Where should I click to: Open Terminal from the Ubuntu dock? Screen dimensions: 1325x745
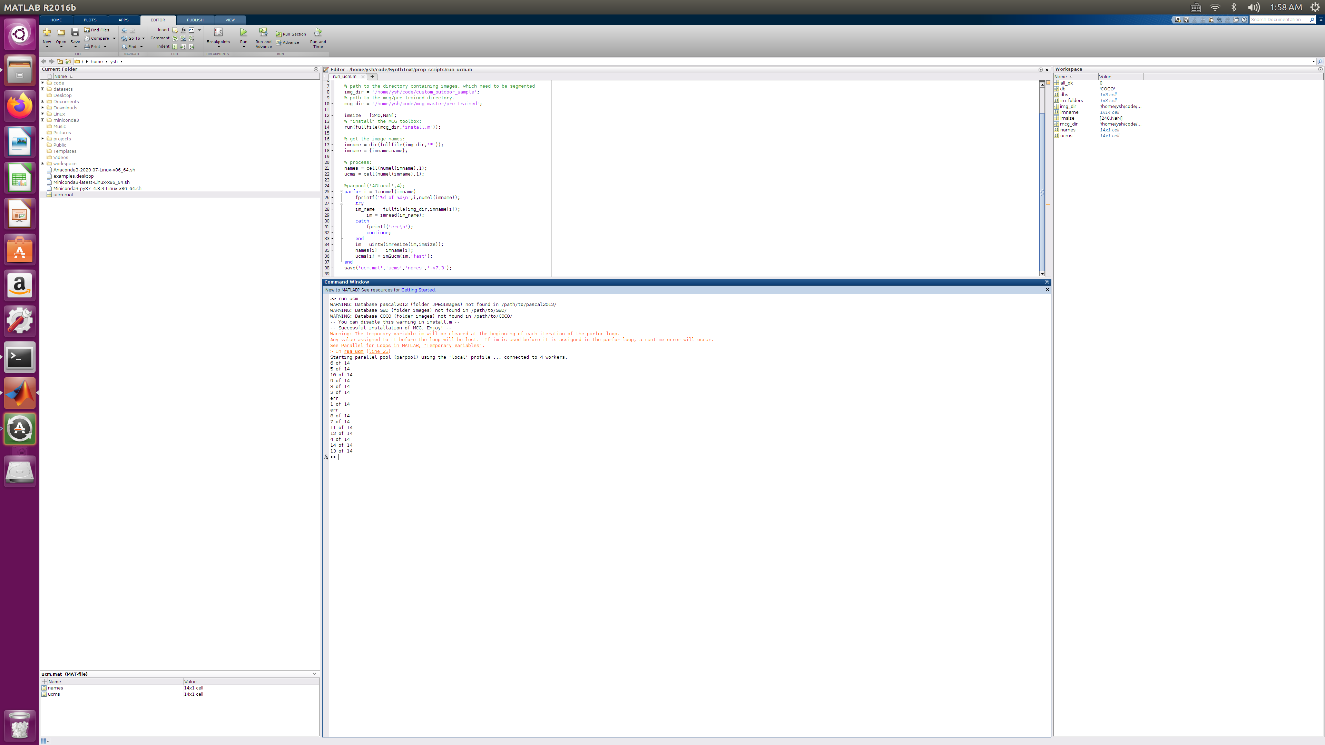point(20,357)
